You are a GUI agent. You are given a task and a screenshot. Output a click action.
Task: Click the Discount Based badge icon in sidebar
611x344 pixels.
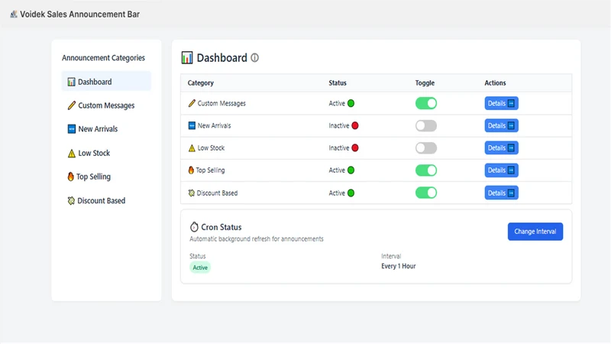[71, 201]
